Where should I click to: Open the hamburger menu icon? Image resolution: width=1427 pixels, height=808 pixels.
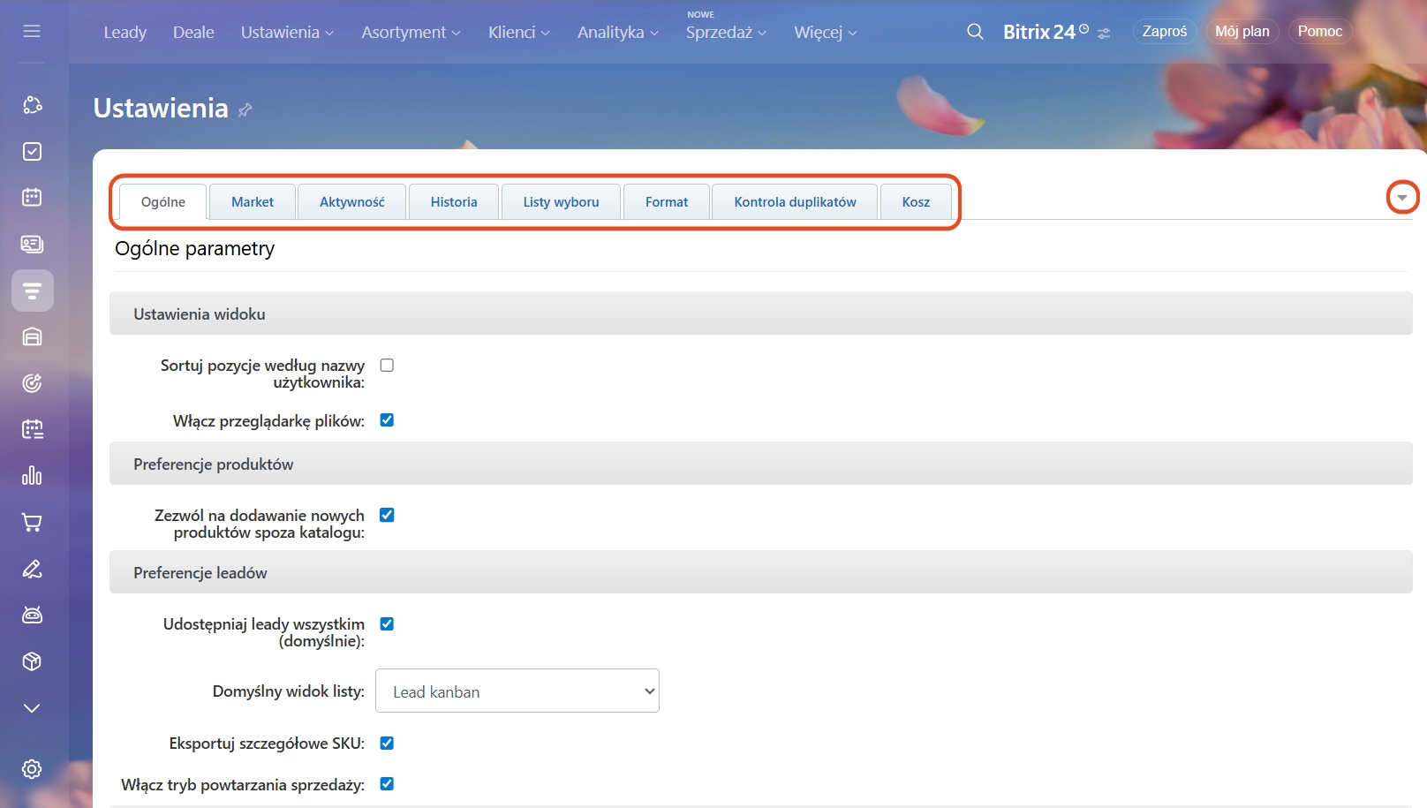point(32,32)
